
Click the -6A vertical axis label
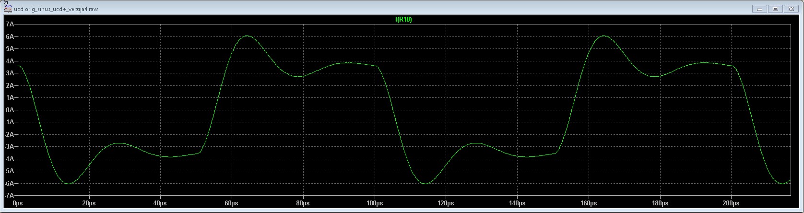pyautogui.click(x=8, y=183)
